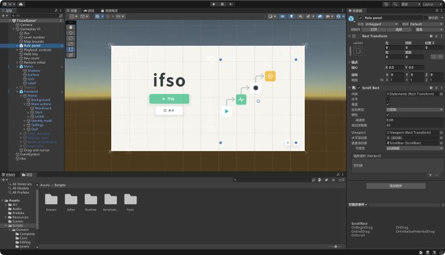Collapse the Frontend tree node
The width and height of the screenshot is (445, 255).
tap(17, 92)
